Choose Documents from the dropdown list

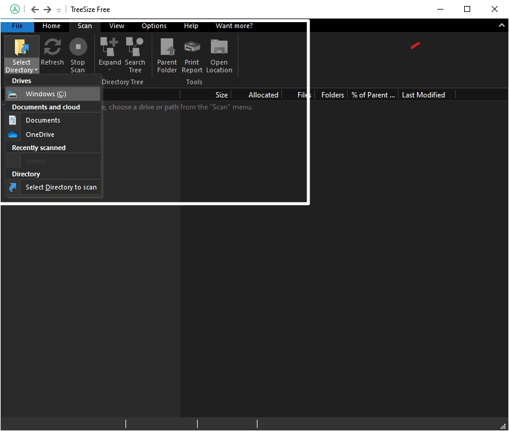[53, 120]
